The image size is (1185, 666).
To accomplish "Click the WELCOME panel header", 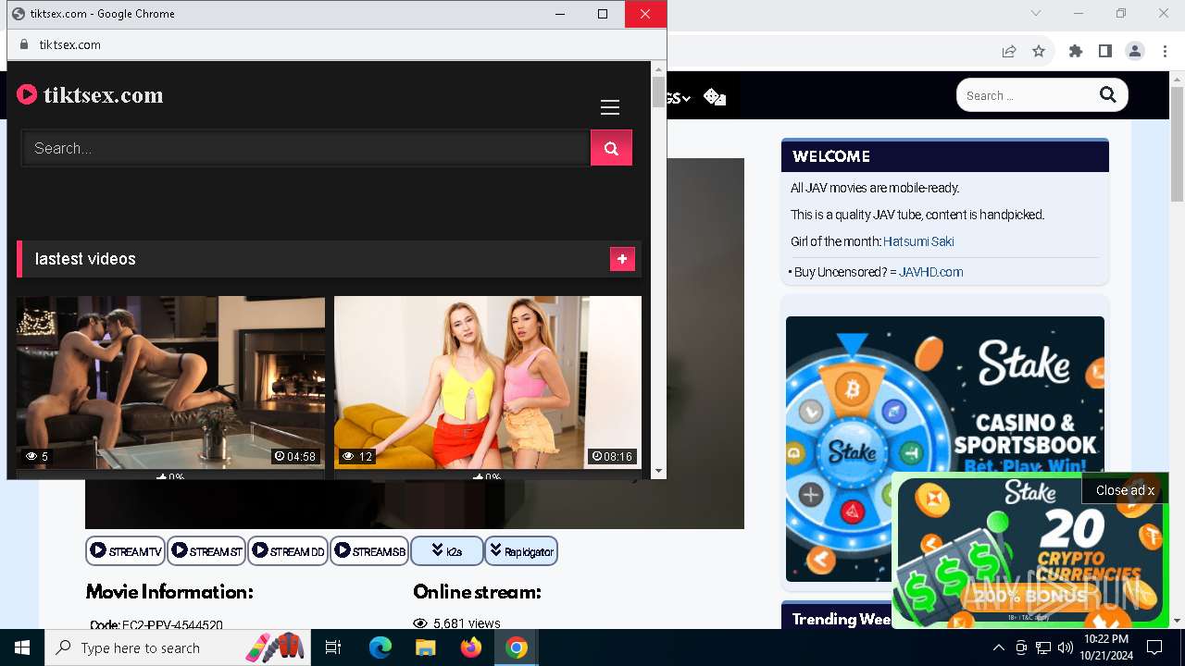I will click(944, 156).
